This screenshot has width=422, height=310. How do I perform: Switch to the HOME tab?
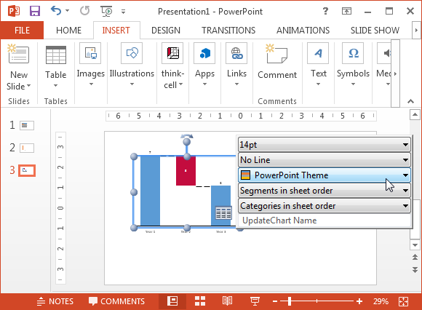(x=68, y=30)
